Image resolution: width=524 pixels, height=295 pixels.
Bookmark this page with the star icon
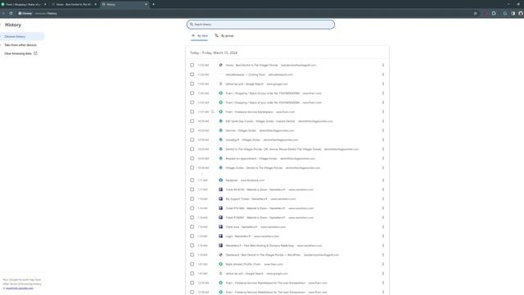475,13
